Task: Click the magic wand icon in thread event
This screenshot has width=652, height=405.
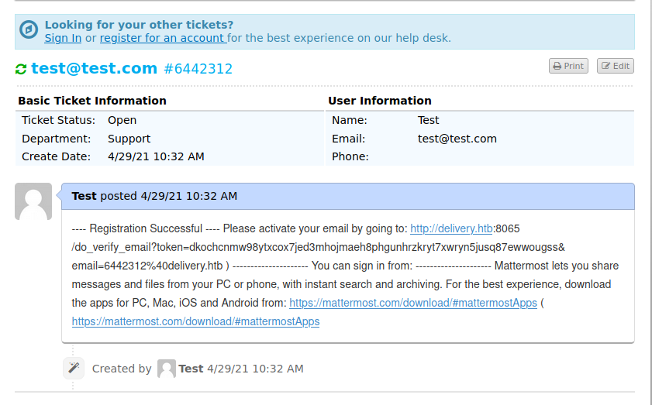Action: (74, 368)
